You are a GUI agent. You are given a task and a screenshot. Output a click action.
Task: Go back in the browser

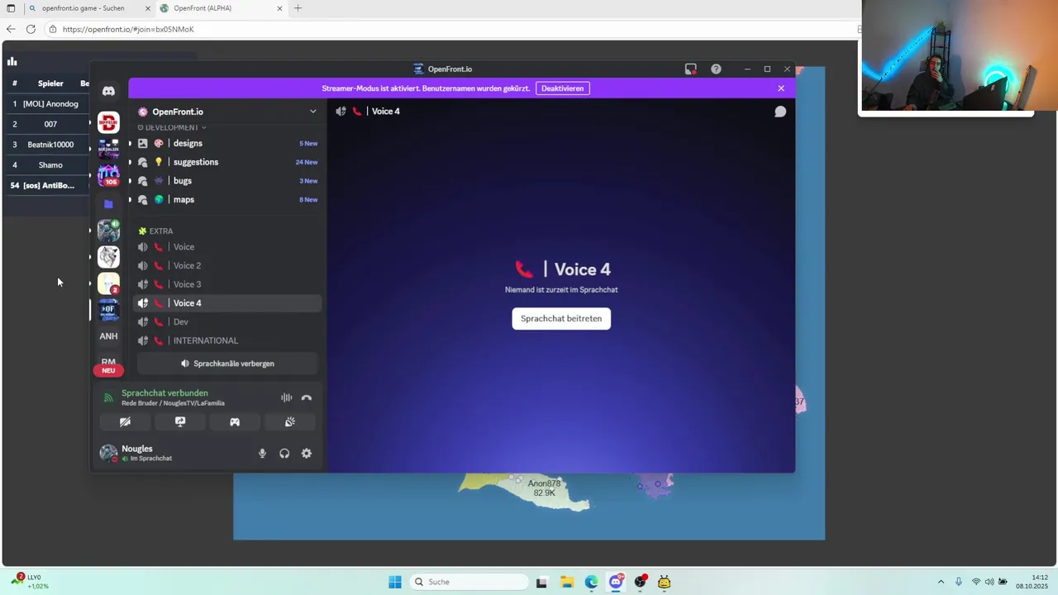pyautogui.click(x=11, y=29)
